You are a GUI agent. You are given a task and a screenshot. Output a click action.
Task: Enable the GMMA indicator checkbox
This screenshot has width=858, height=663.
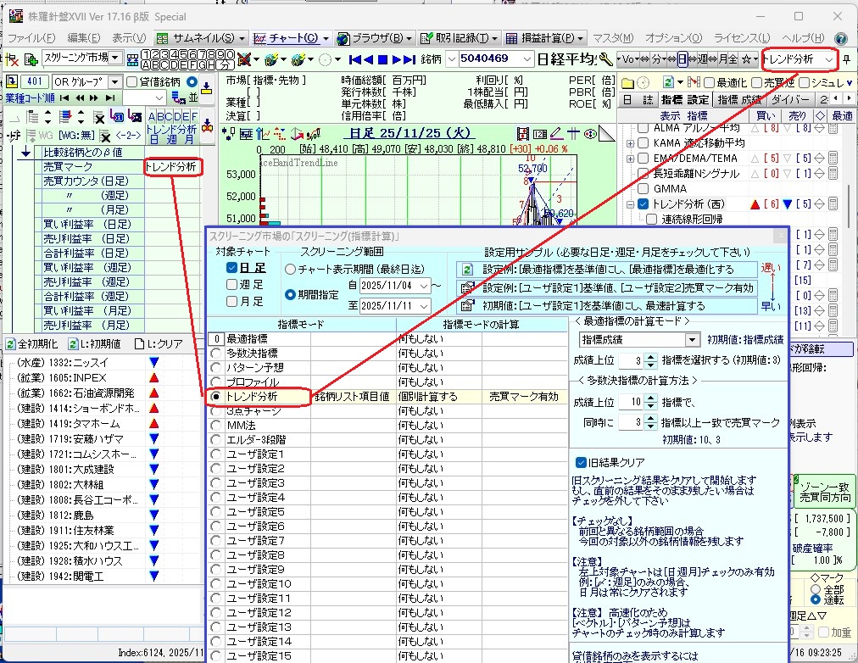click(643, 188)
